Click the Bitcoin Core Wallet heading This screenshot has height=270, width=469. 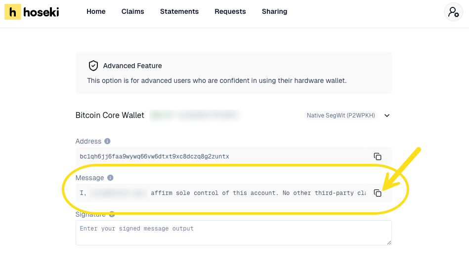point(110,116)
